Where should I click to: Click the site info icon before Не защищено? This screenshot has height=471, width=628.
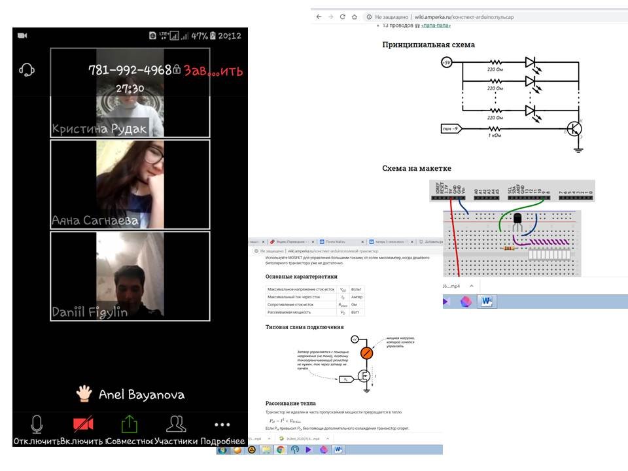[x=369, y=17]
